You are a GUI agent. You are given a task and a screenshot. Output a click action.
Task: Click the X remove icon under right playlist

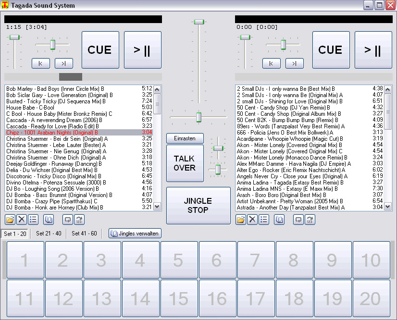point(252,220)
